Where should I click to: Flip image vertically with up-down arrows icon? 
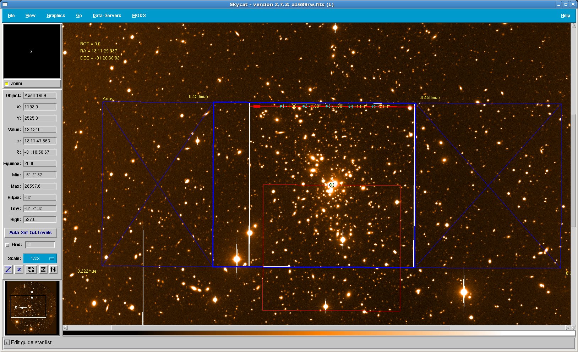(53, 269)
